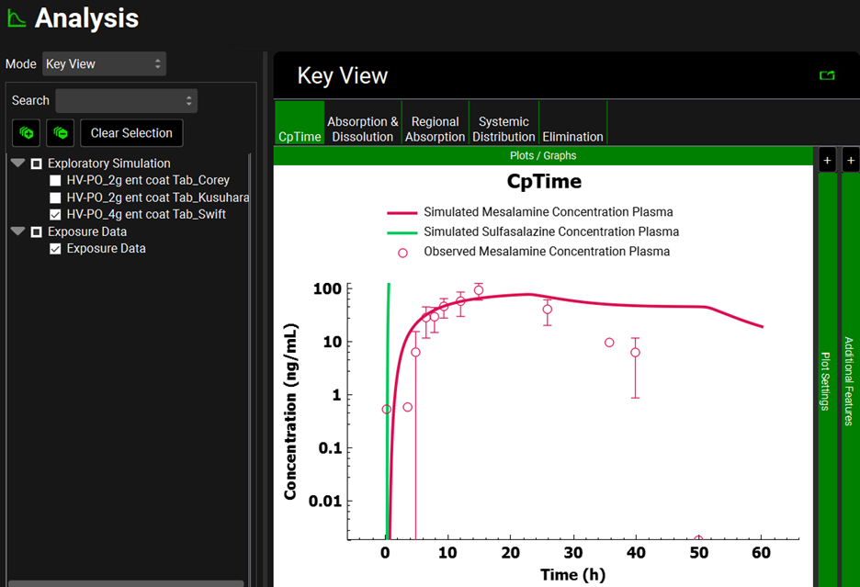
Task: Expand Additional Features panel with plus button
Action: coord(850,161)
